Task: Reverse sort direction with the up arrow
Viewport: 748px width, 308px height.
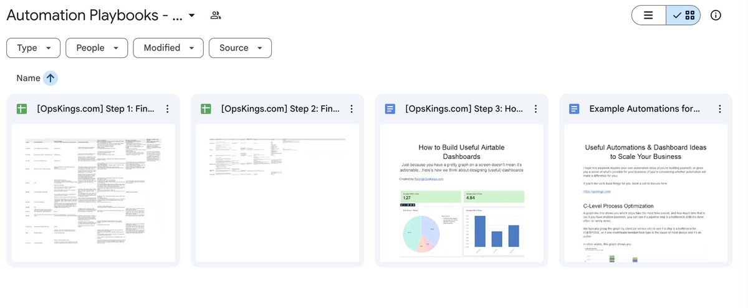Action: (x=50, y=78)
